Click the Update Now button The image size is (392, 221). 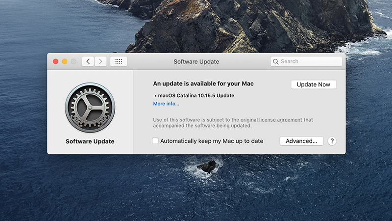(314, 84)
